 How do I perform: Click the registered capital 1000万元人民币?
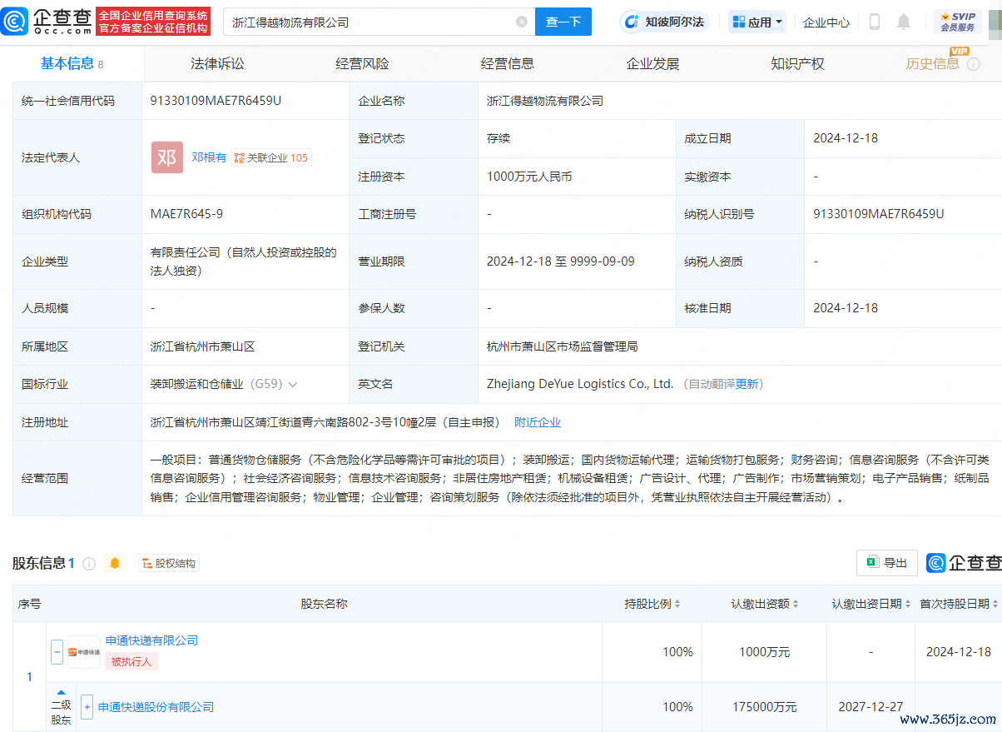click(x=529, y=177)
